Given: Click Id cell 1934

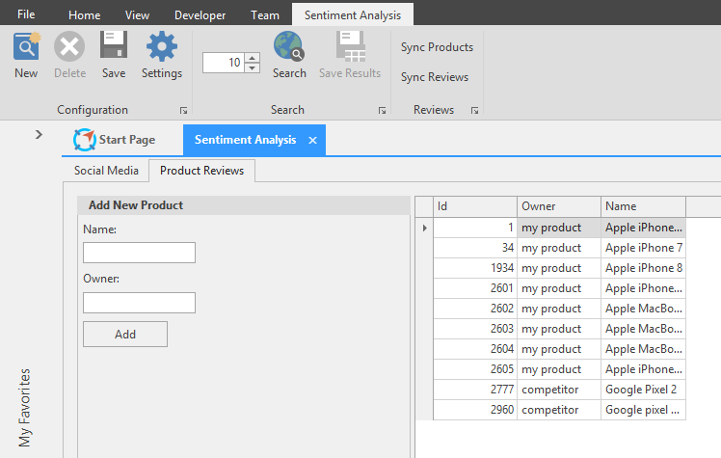Looking at the screenshot, I should coord(475,268).
